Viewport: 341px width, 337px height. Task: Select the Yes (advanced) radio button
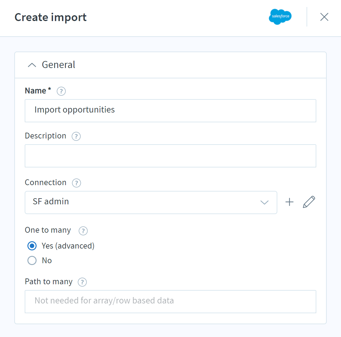coord(32,246)
